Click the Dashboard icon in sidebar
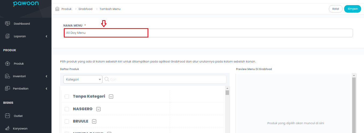This screenshot has width=364, height=133. [8, 24]
